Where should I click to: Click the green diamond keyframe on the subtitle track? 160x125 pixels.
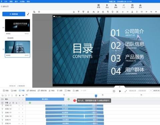pyautogui.click(x=30, y=103)
